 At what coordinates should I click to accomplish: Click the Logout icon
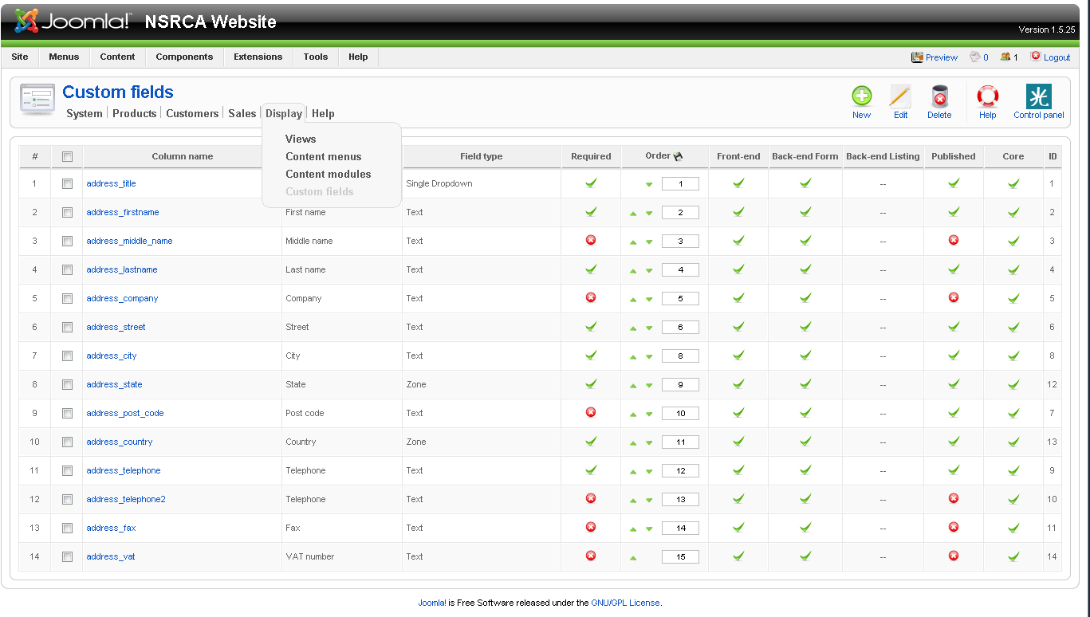point(1036,57)
